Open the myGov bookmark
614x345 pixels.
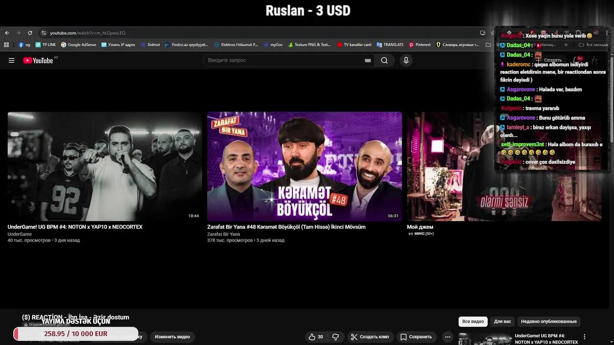(x=273, y=45)
